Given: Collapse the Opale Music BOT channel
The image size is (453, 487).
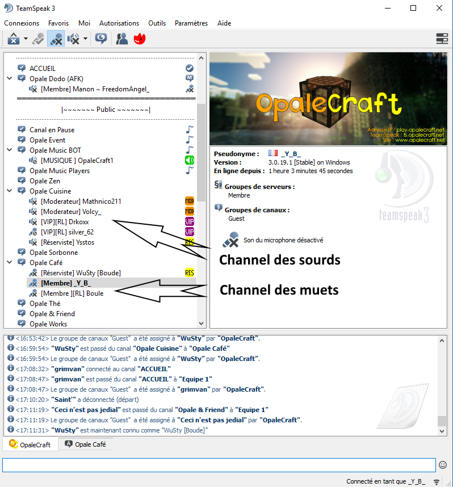Looking at the screenshot, I should tap(10, 150).
